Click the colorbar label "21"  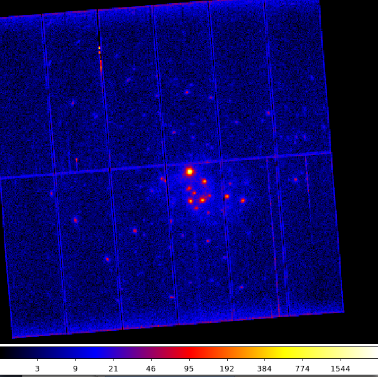114,369
